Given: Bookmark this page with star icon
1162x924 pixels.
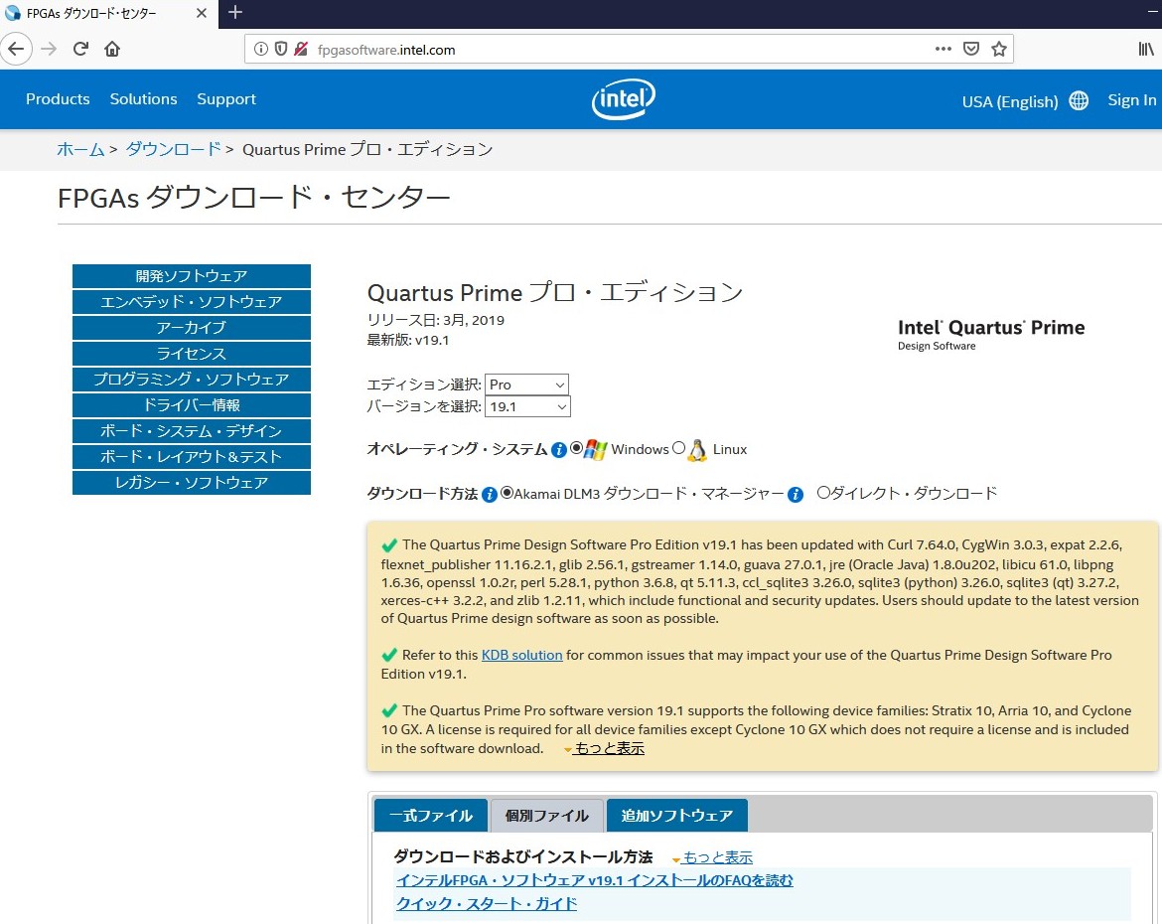Looking at the screenshot, I should [999, 49].
